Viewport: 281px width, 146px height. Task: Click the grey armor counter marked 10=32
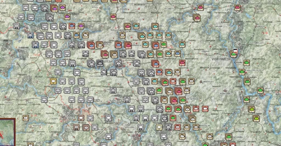pyautogui.click(x=86, y=53)
